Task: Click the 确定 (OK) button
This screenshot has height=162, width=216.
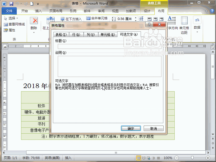Action: click(131, 128)
